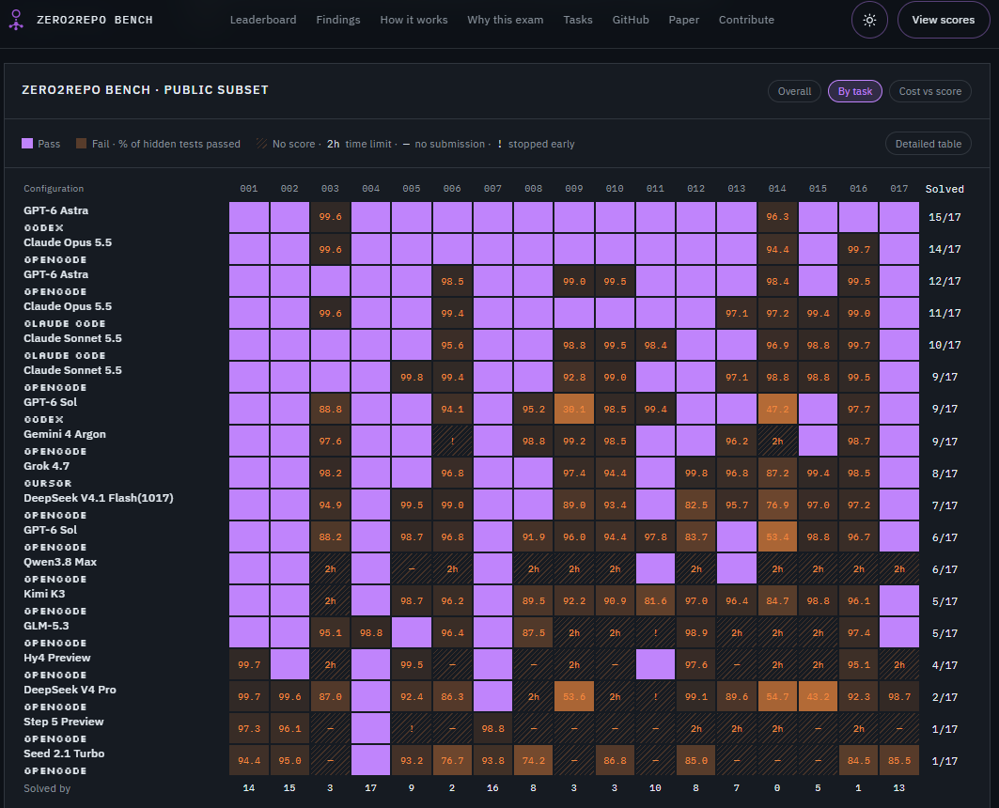Click column header 017
The height and width of the screenshot is (808, 999).
tap(899, 189)
